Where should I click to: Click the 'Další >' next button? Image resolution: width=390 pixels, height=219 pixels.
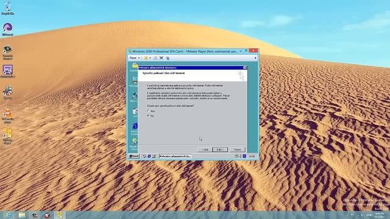[x=220, y=150]
